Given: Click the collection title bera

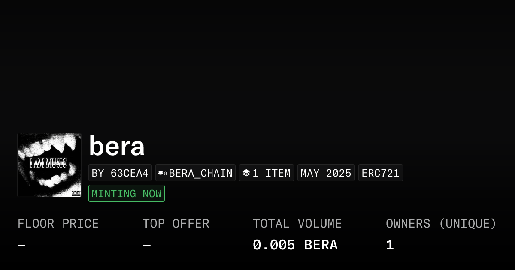Looking at the screenshot, I should click(117, 146).
